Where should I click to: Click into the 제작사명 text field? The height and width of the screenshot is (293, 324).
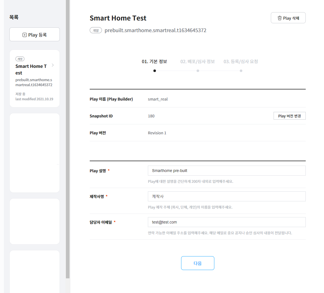pyautogui.click(x=227, y=196)
